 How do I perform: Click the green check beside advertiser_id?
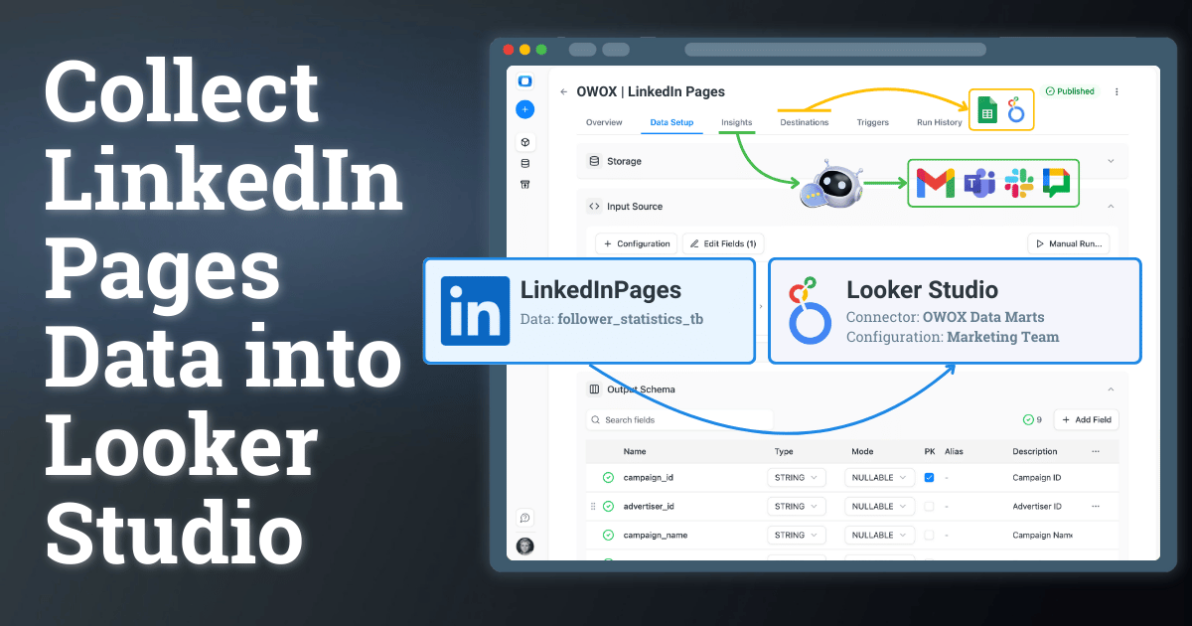[x=608, y=507]
